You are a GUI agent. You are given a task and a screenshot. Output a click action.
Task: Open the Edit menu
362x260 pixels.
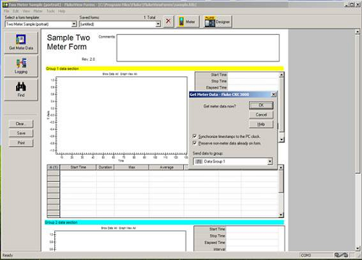16,11
